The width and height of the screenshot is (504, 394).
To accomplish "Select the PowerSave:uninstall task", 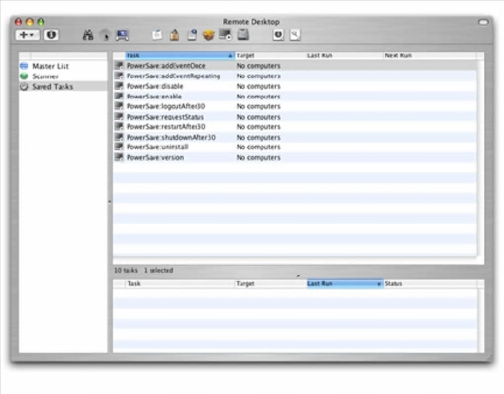I will pos(295,147).
